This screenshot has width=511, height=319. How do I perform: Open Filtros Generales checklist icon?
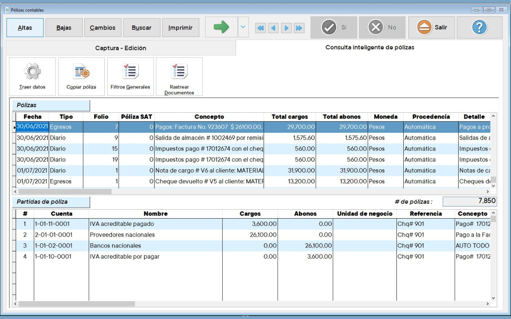click(x=130, y=71)
